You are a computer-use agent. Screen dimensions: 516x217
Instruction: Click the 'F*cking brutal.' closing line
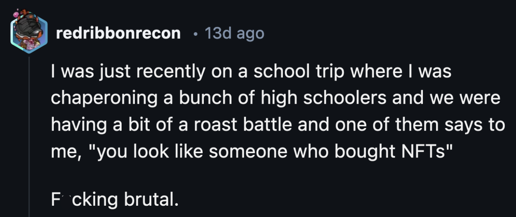pos(115,199)
